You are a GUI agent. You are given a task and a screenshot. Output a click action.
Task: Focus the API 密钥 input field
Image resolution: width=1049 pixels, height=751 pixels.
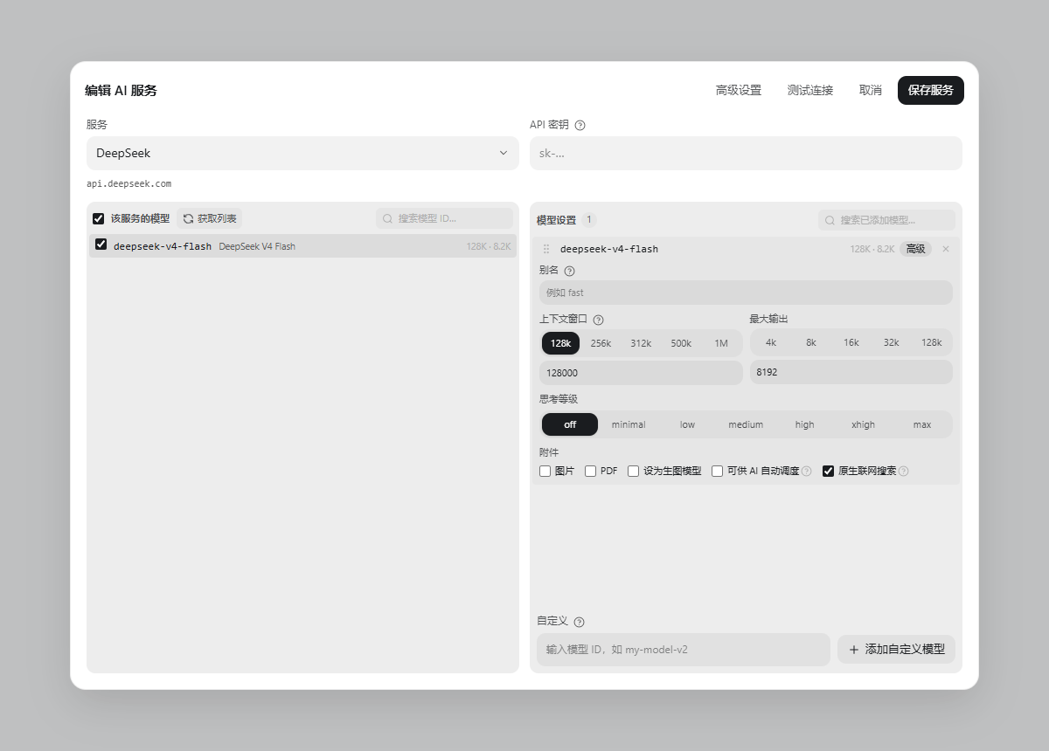746,153
